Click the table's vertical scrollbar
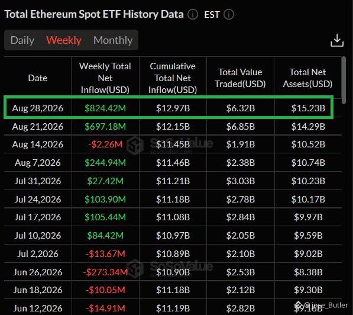Viewport: 353px width, 315px height. click(x=344, y=80)
